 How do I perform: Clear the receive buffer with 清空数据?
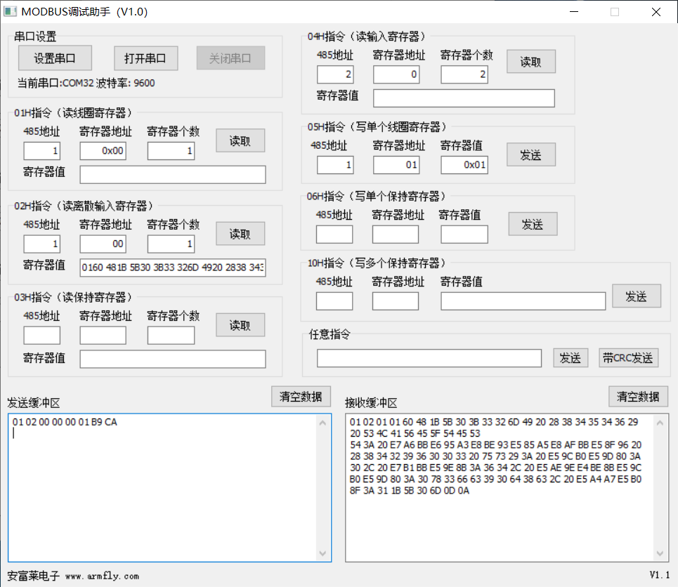[x=638, y=396]
